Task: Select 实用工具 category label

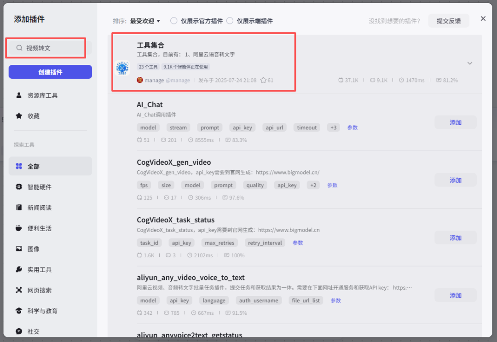Action: point(39,269)
